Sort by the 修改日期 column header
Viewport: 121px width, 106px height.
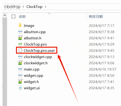coord(96,17)
